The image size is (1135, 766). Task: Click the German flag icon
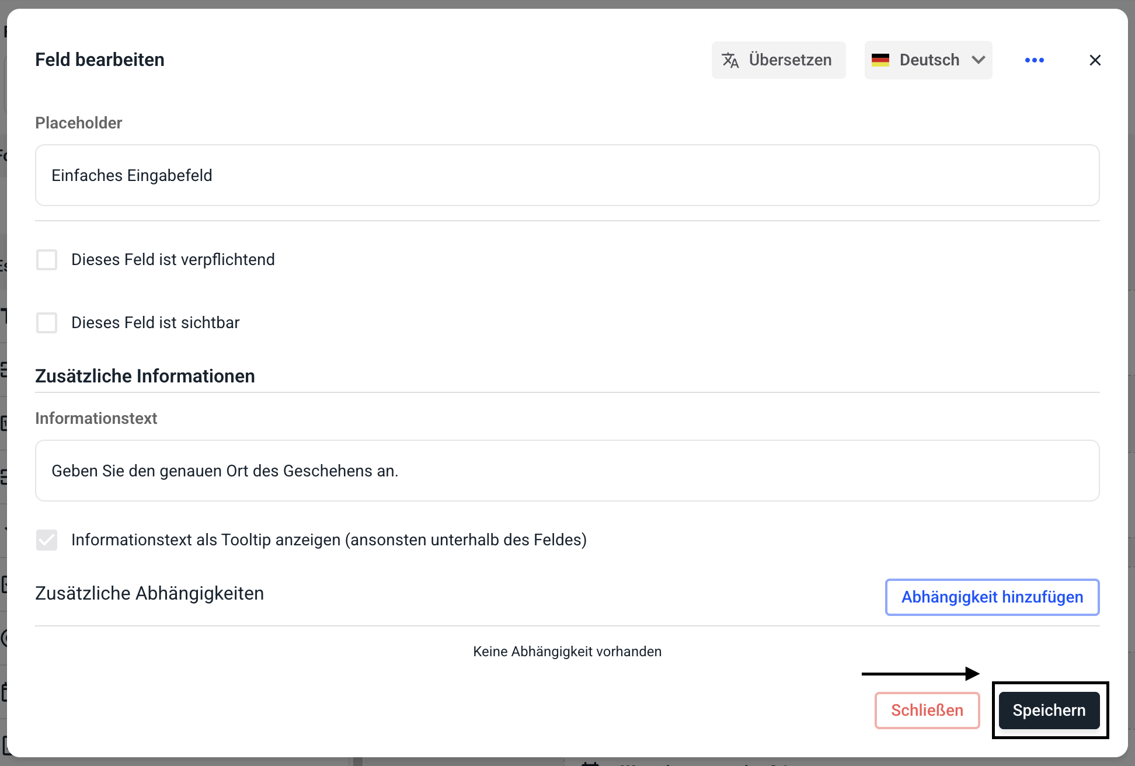tap(880, 60)
